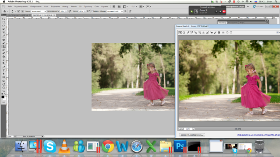The width and height of the screenshot is (280, 157).
Task: Open Photoshop from the Dock
Action: 179,146
